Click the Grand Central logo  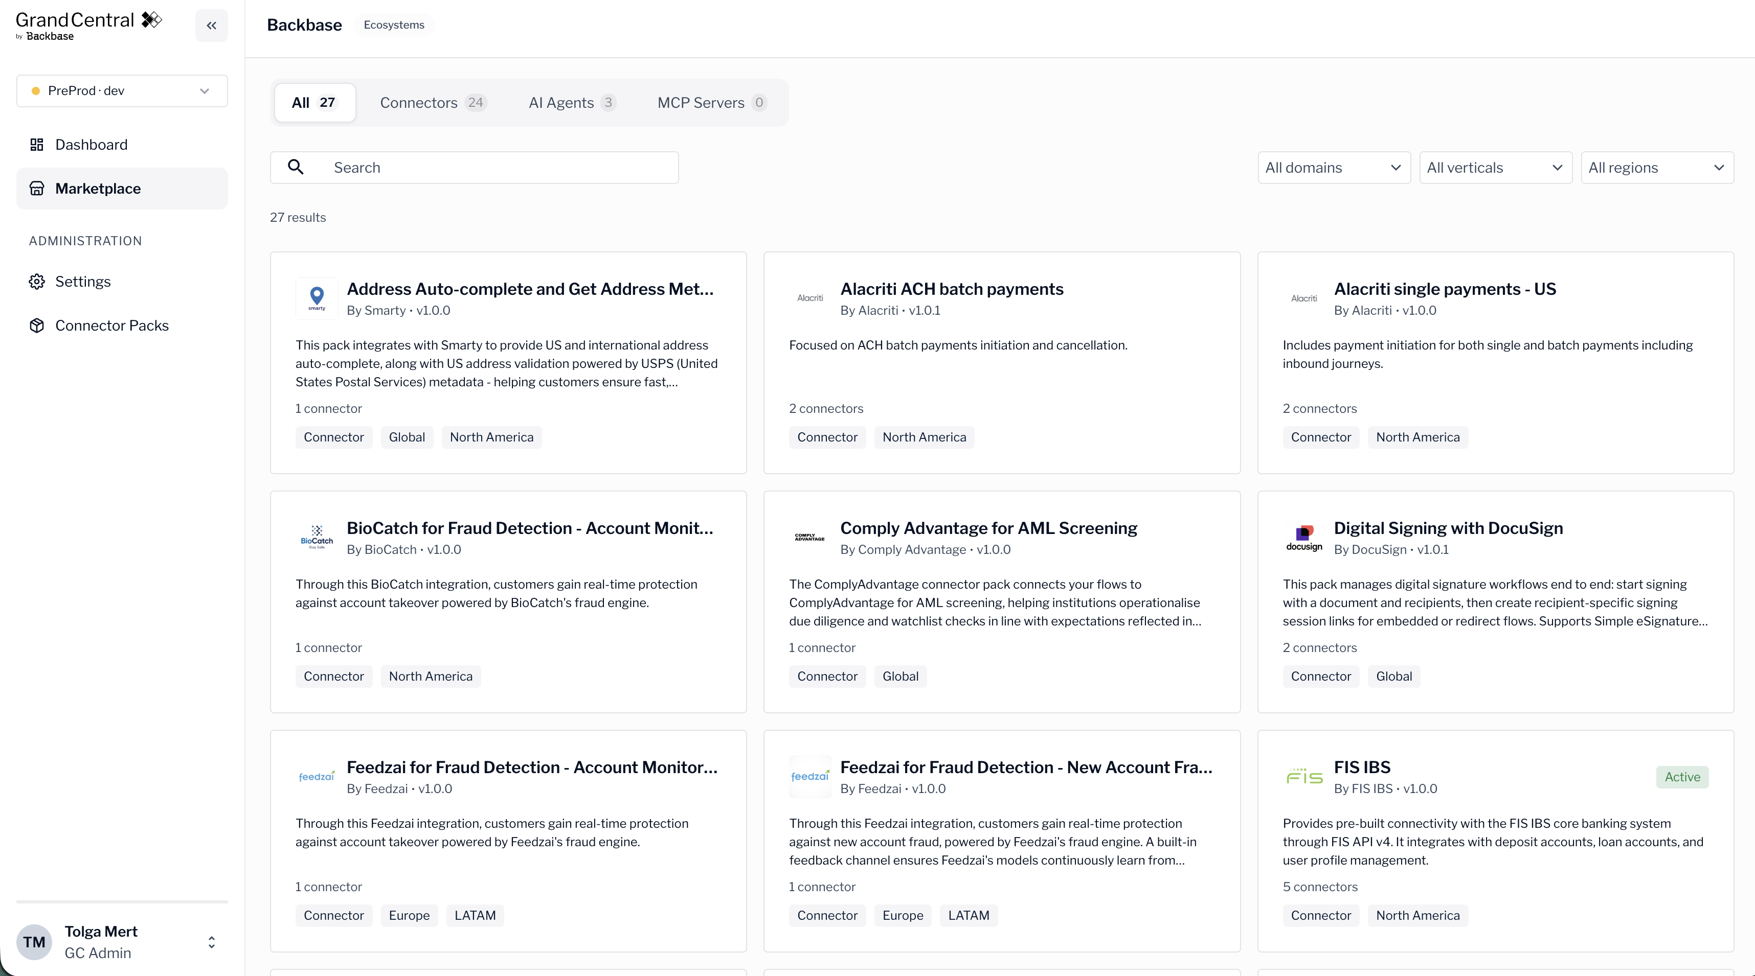88,26
